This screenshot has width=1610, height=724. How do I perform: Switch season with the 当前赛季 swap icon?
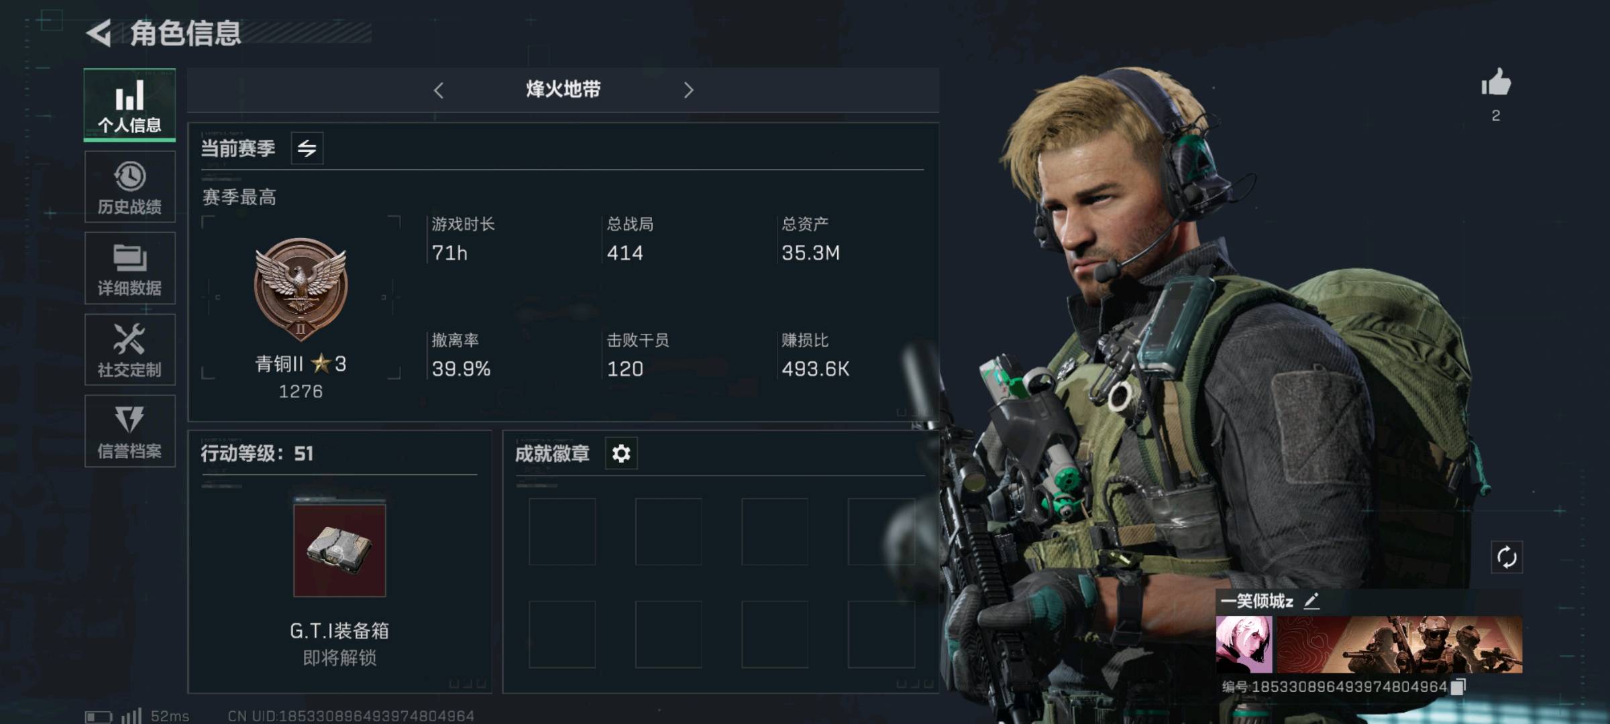307,148
